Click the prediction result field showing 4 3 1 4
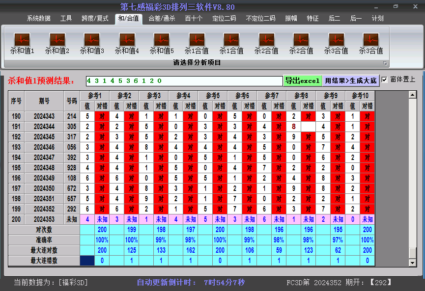This screenshot has width=425, height=291. [184, 81]
